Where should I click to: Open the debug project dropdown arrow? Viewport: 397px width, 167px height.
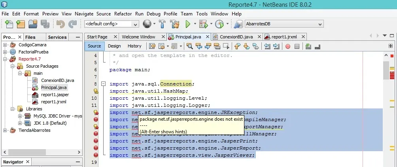[211, 24]
